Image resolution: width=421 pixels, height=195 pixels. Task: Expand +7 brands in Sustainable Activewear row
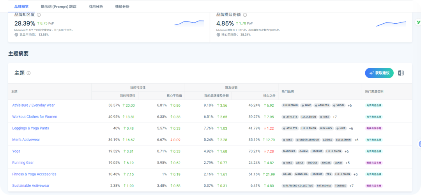point(352,186)
